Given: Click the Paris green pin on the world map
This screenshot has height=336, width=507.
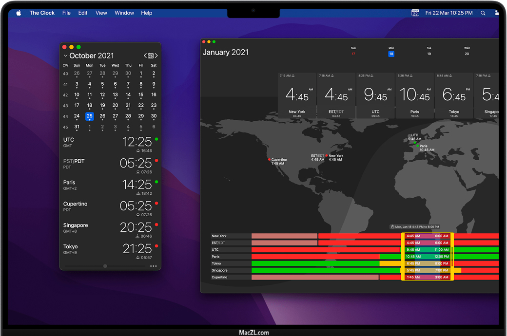Looking at the screenshot, I should click(418, 146).
